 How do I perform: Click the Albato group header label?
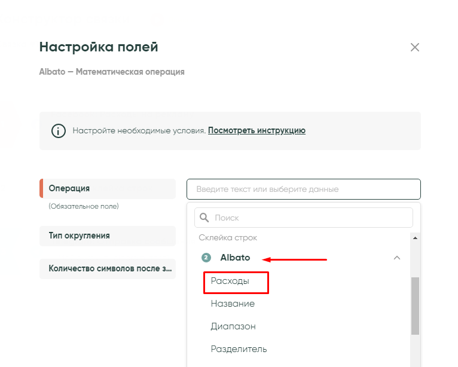click(235, 258)
